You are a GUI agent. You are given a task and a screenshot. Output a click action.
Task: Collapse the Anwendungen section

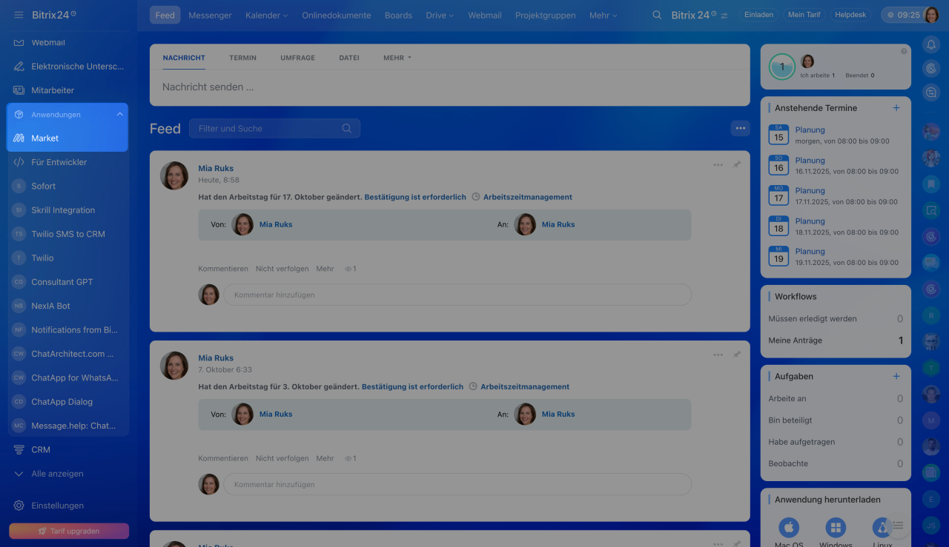coord(120,115)
